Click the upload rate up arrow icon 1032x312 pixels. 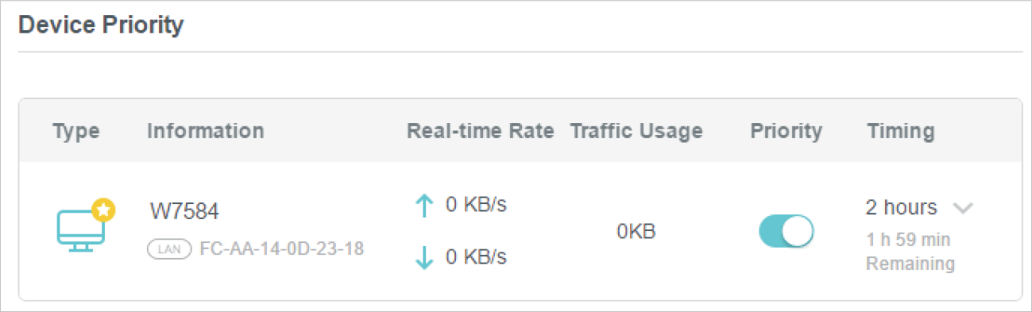click(x=425, y=206)
